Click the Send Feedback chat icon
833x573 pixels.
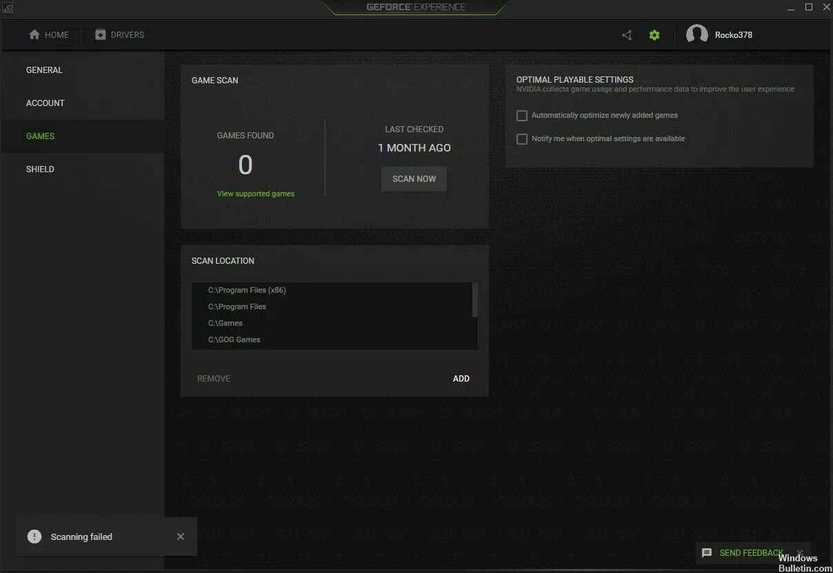pos(707,553)
